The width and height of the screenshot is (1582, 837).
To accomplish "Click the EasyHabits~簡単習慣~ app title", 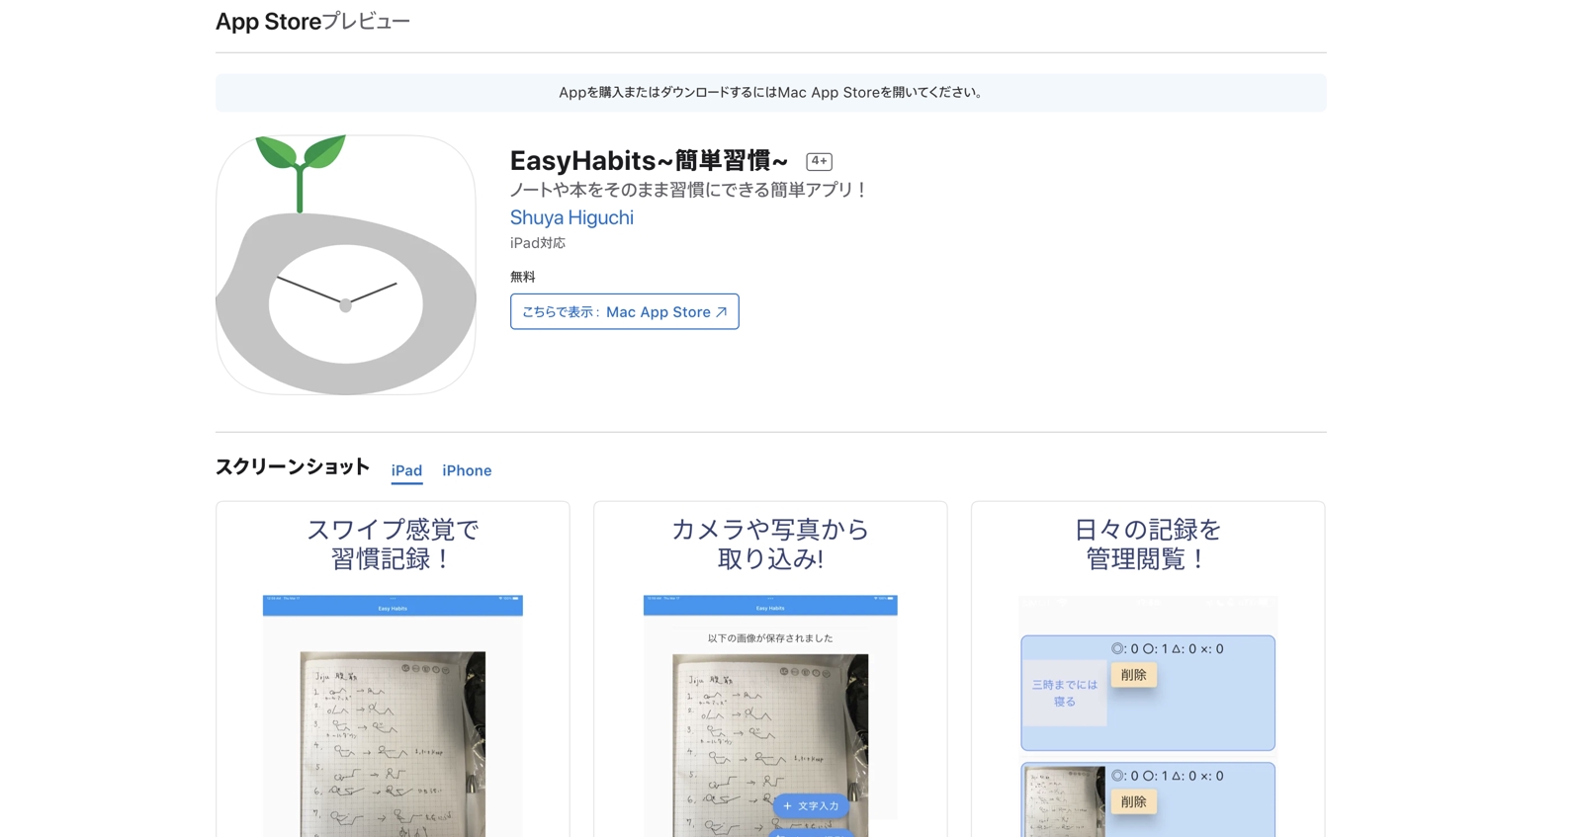I will pos(649,160).
